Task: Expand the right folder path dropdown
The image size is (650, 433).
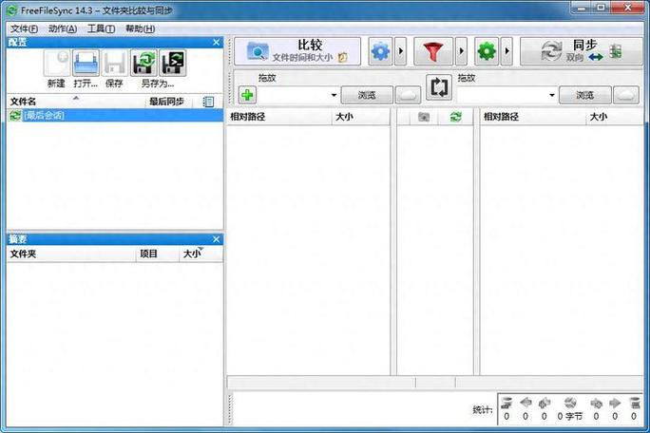Action: point(551,95)
